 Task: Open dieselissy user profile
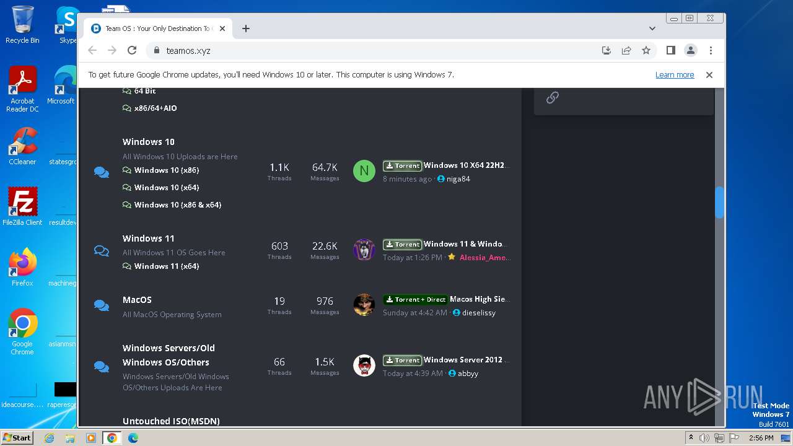[479, 313]
